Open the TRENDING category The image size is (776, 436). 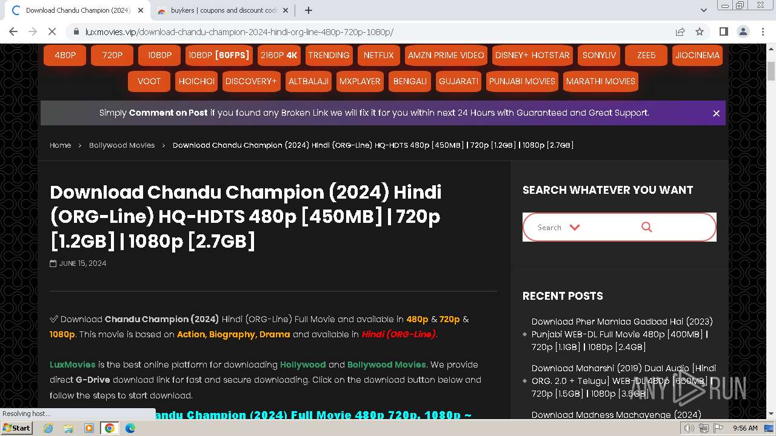(329, 55)
